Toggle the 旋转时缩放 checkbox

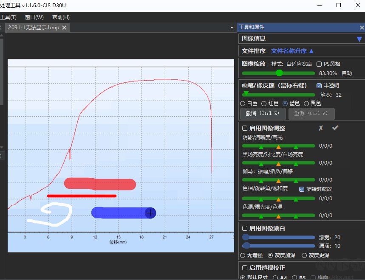pyautogui.click(x=302, y=190)
